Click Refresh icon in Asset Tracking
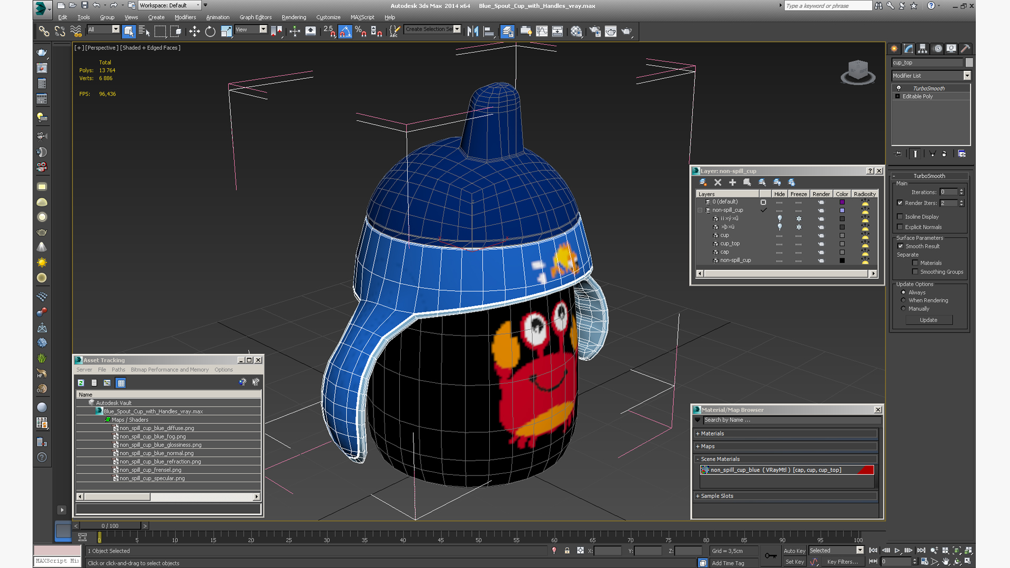The image size is (1010, 568). coord(81,383)
